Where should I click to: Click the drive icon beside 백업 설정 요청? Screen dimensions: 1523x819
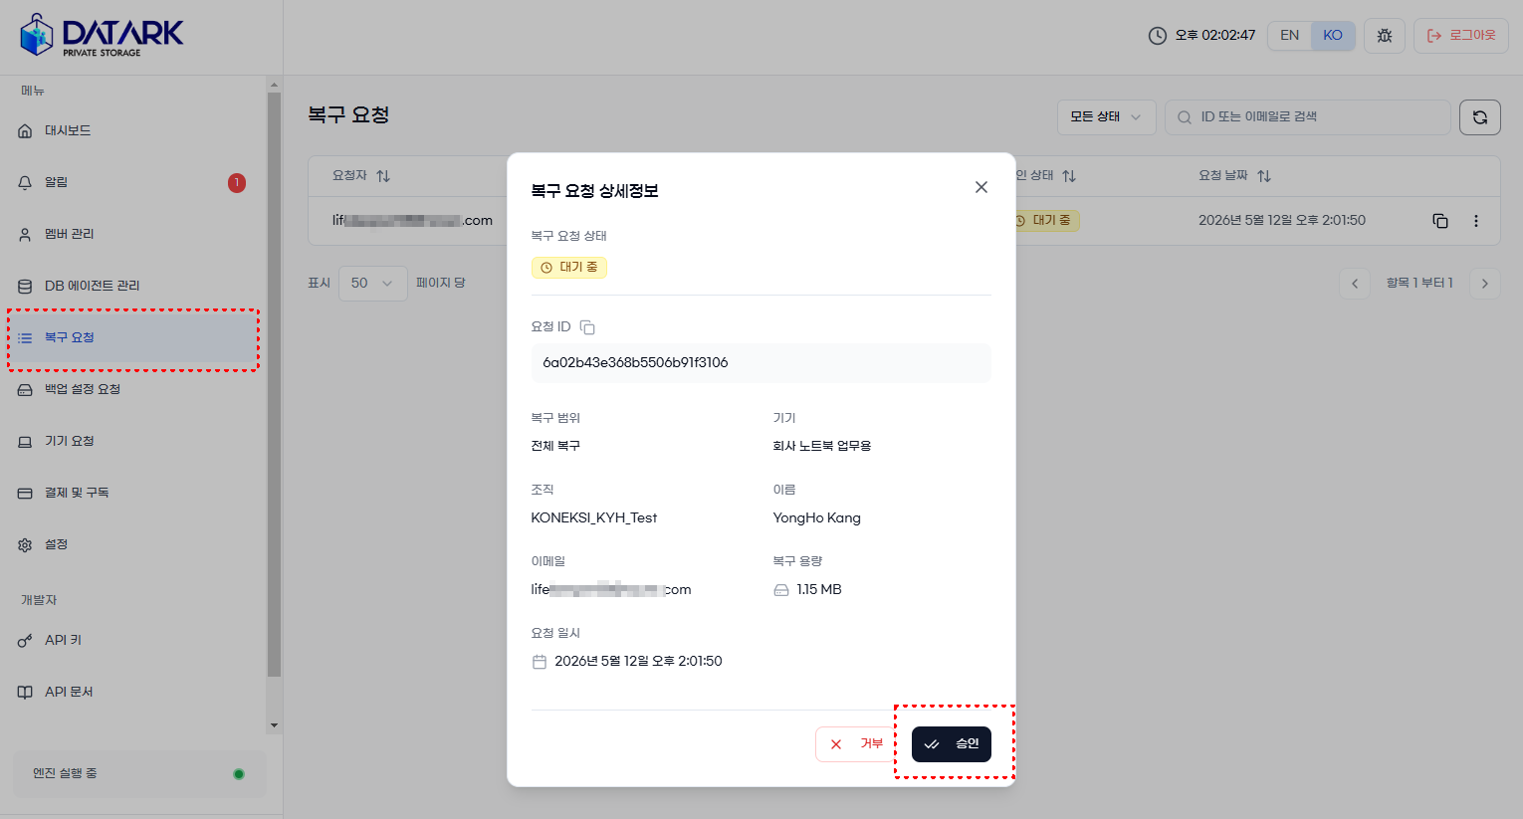[x=25, y=390]
